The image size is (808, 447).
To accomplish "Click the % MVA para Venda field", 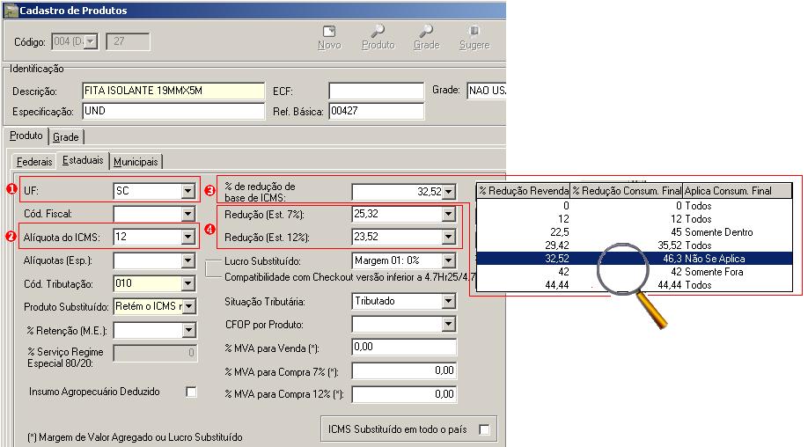I will point(404,347).
